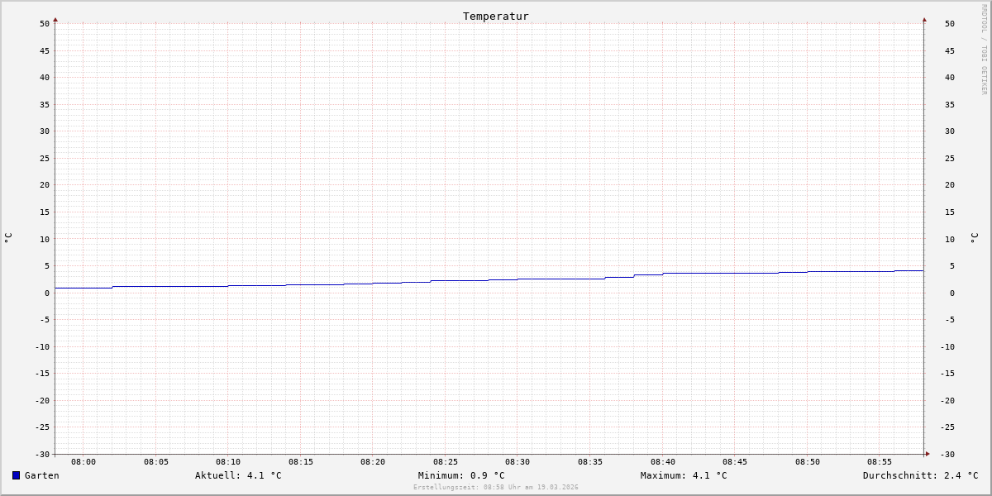
Task: Select the chart title Temperatur
Action: point(496,16)
